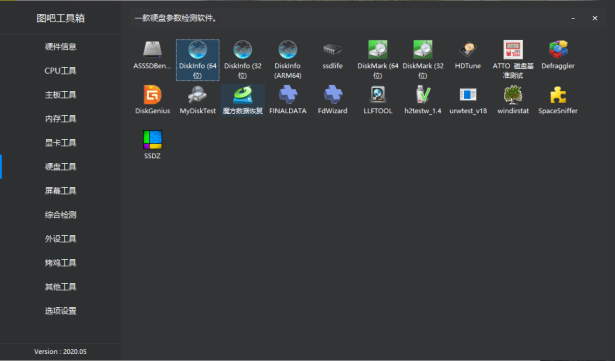Screen dimensions: 615x361
Task: Select 烤鸡工具 stress test category
Action: click(61, 263)
